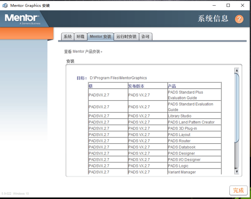Click the 目标: label
Viewport: 251px width, 199px height.
pos(82,78)
